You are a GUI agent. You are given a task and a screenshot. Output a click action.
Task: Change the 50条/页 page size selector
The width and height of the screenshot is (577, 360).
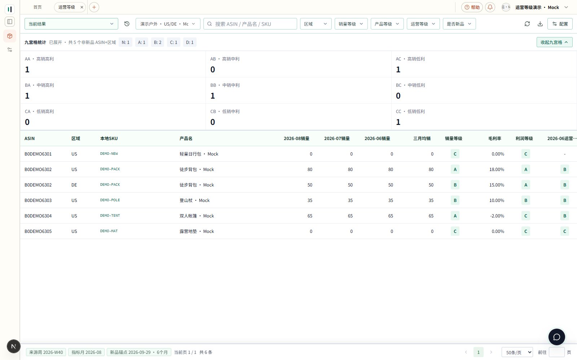tap(517, 352)
